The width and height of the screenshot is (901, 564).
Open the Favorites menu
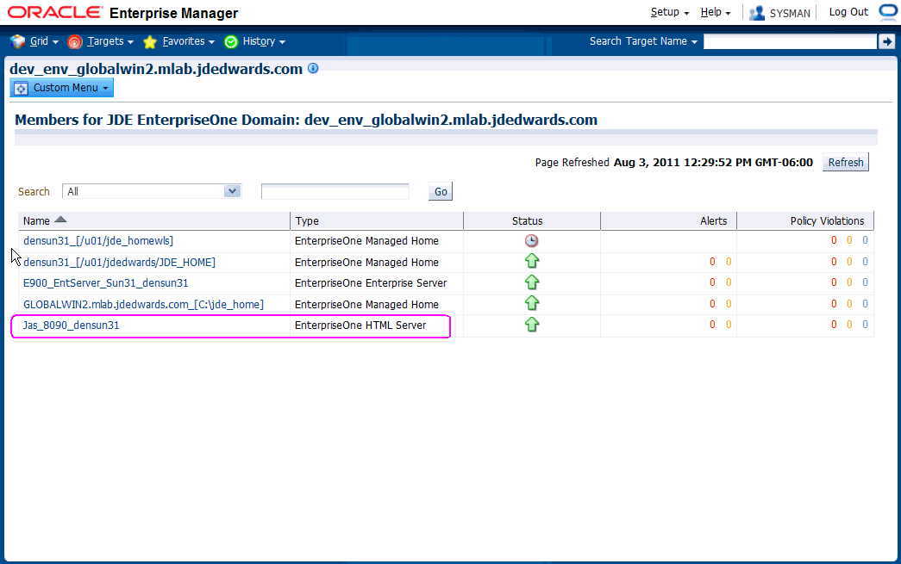click(178, 41)
